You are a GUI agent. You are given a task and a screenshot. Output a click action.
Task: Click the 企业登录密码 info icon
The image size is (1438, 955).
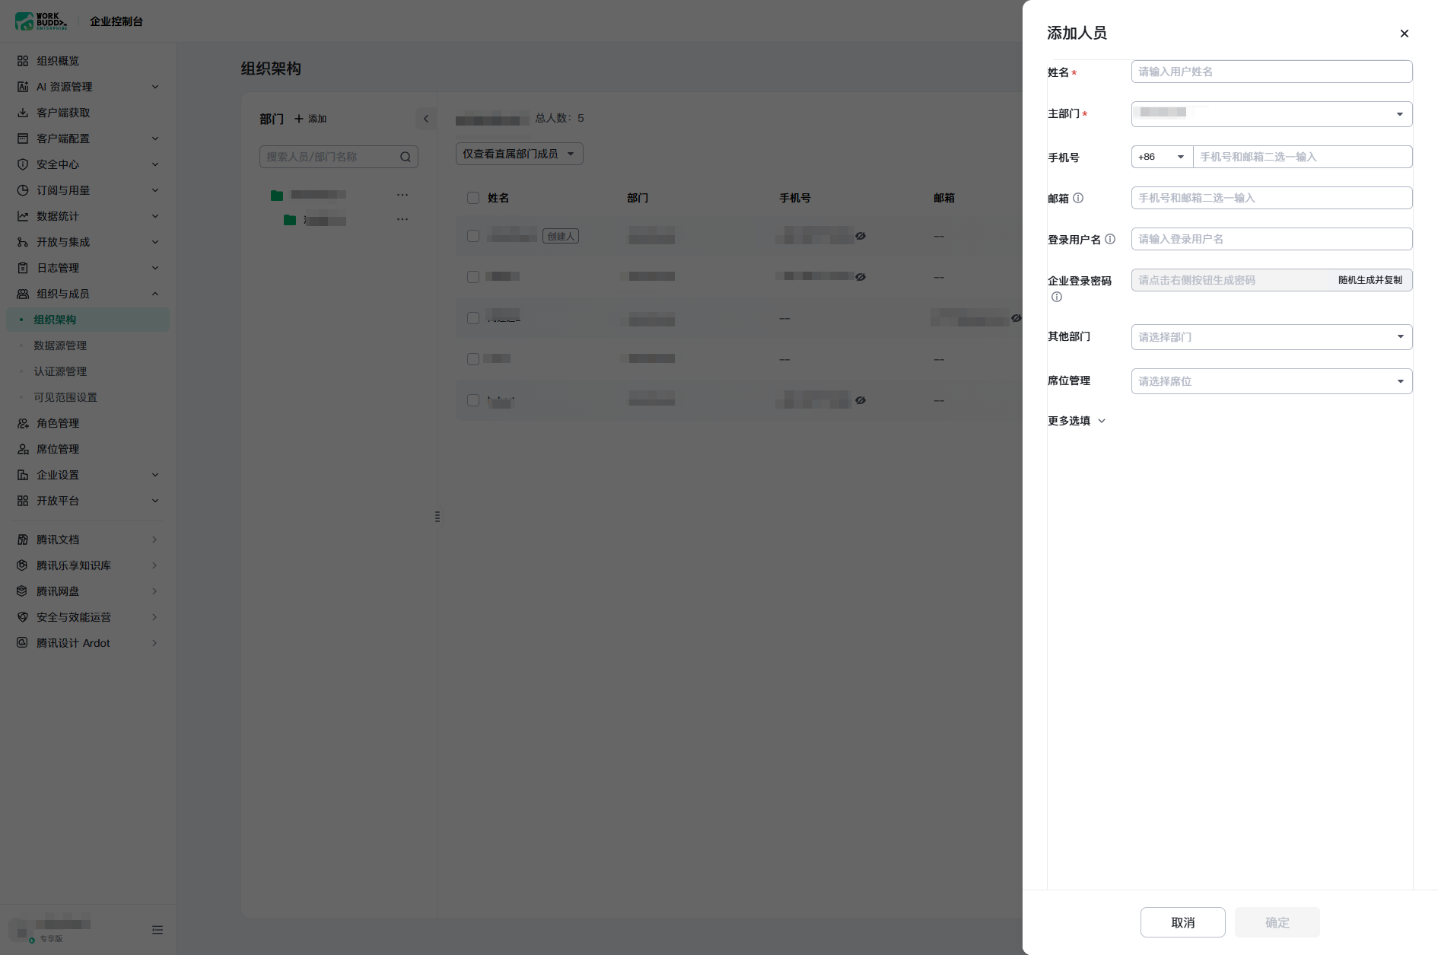tap(1057, 297)
